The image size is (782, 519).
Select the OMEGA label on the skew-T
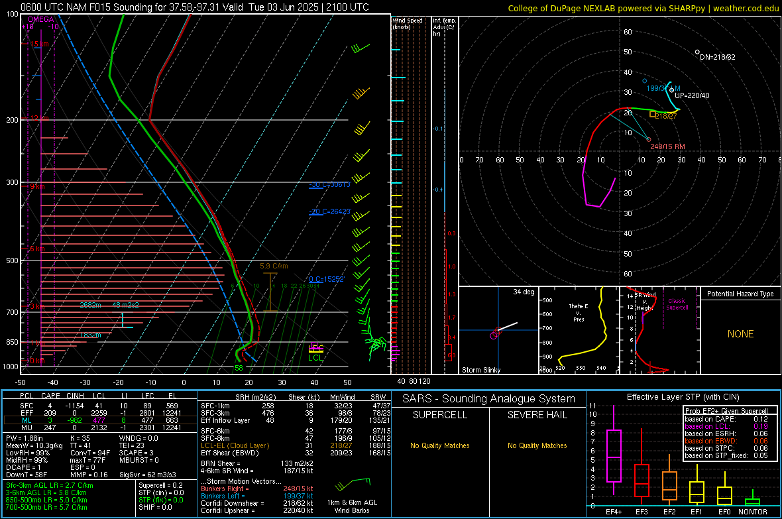[x=40, y=19]
